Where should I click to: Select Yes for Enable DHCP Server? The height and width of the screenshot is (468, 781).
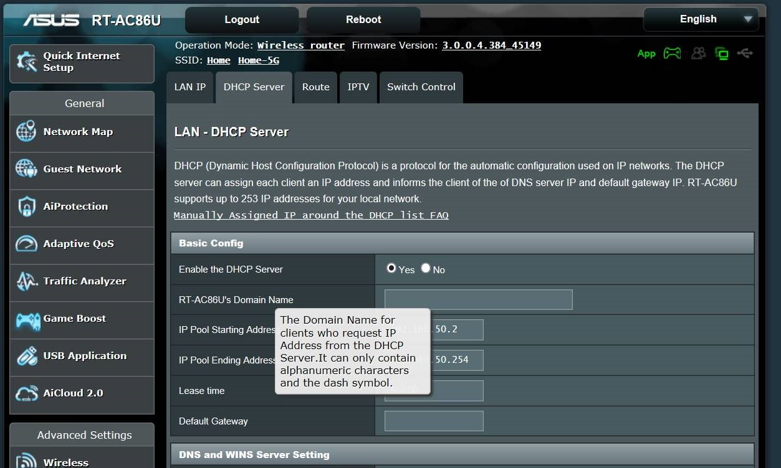pos(391,268)
